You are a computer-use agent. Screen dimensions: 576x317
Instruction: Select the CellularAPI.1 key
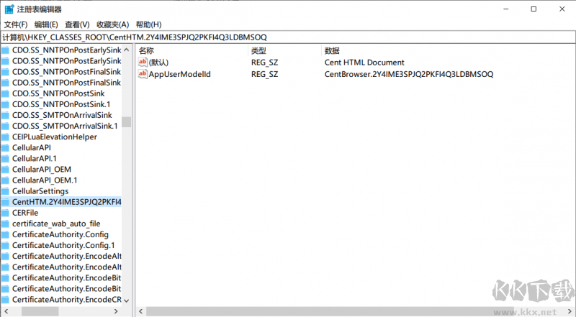click(x=34, y=158)
